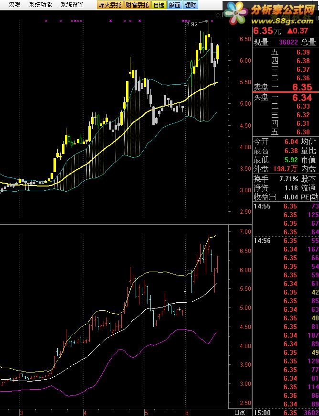319x416 pixels.
Task: Click 卖盘 一 price 6.35
Action: tap(302, 87)
